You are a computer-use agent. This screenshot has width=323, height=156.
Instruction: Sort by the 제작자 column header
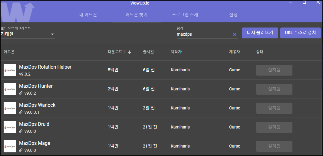click(x=176, y=52)
